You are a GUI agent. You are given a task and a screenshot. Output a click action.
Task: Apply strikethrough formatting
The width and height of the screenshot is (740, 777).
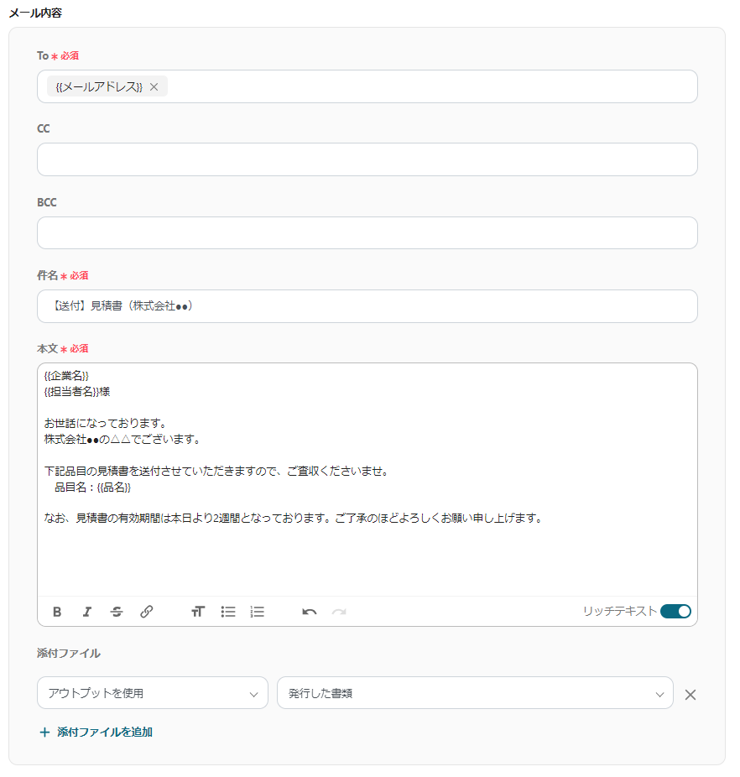click(117, 612)
